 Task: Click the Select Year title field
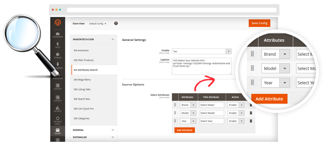click(x=212, y=121)
